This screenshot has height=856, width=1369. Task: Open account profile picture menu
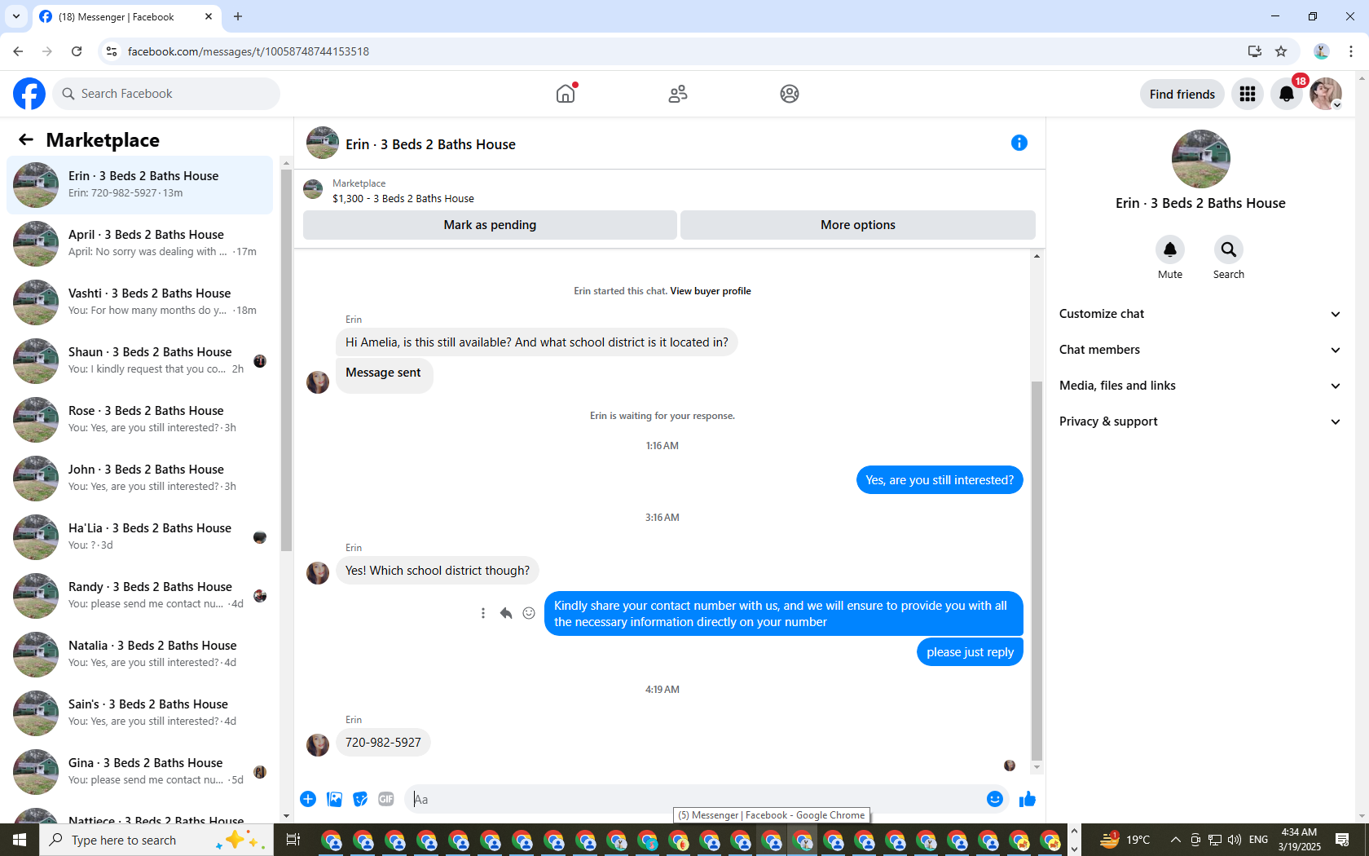(1326, 94)
